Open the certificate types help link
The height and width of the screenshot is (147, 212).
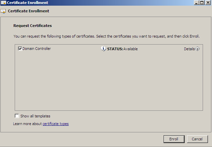click(55, 124)
